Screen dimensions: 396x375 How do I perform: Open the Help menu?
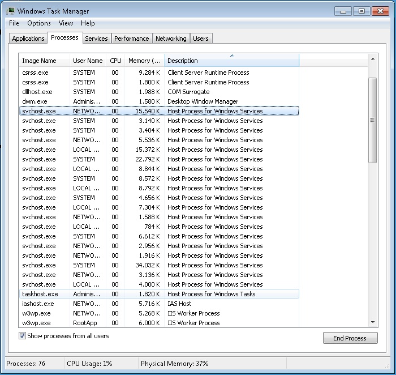coord(88,23)
